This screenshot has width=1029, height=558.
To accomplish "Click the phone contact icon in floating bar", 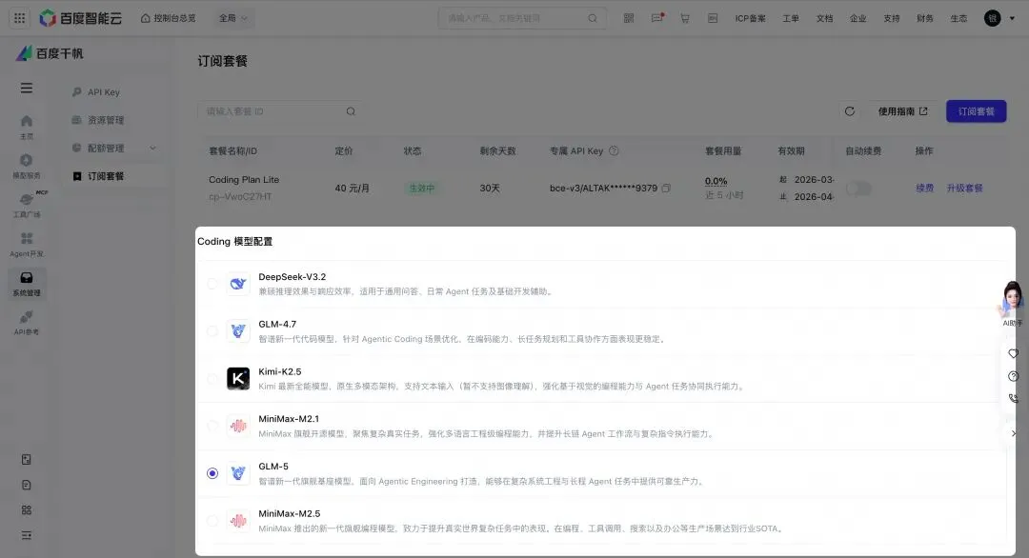I will tap(1013, 398).
